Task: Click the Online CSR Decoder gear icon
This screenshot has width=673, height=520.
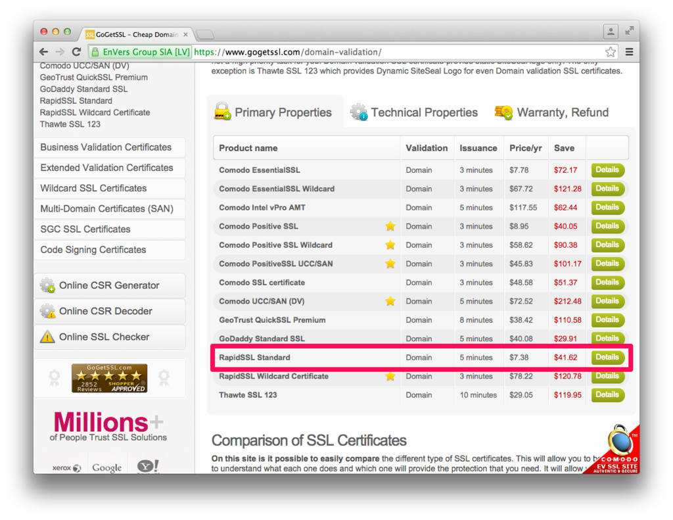Action: click(x=47, y=311)
